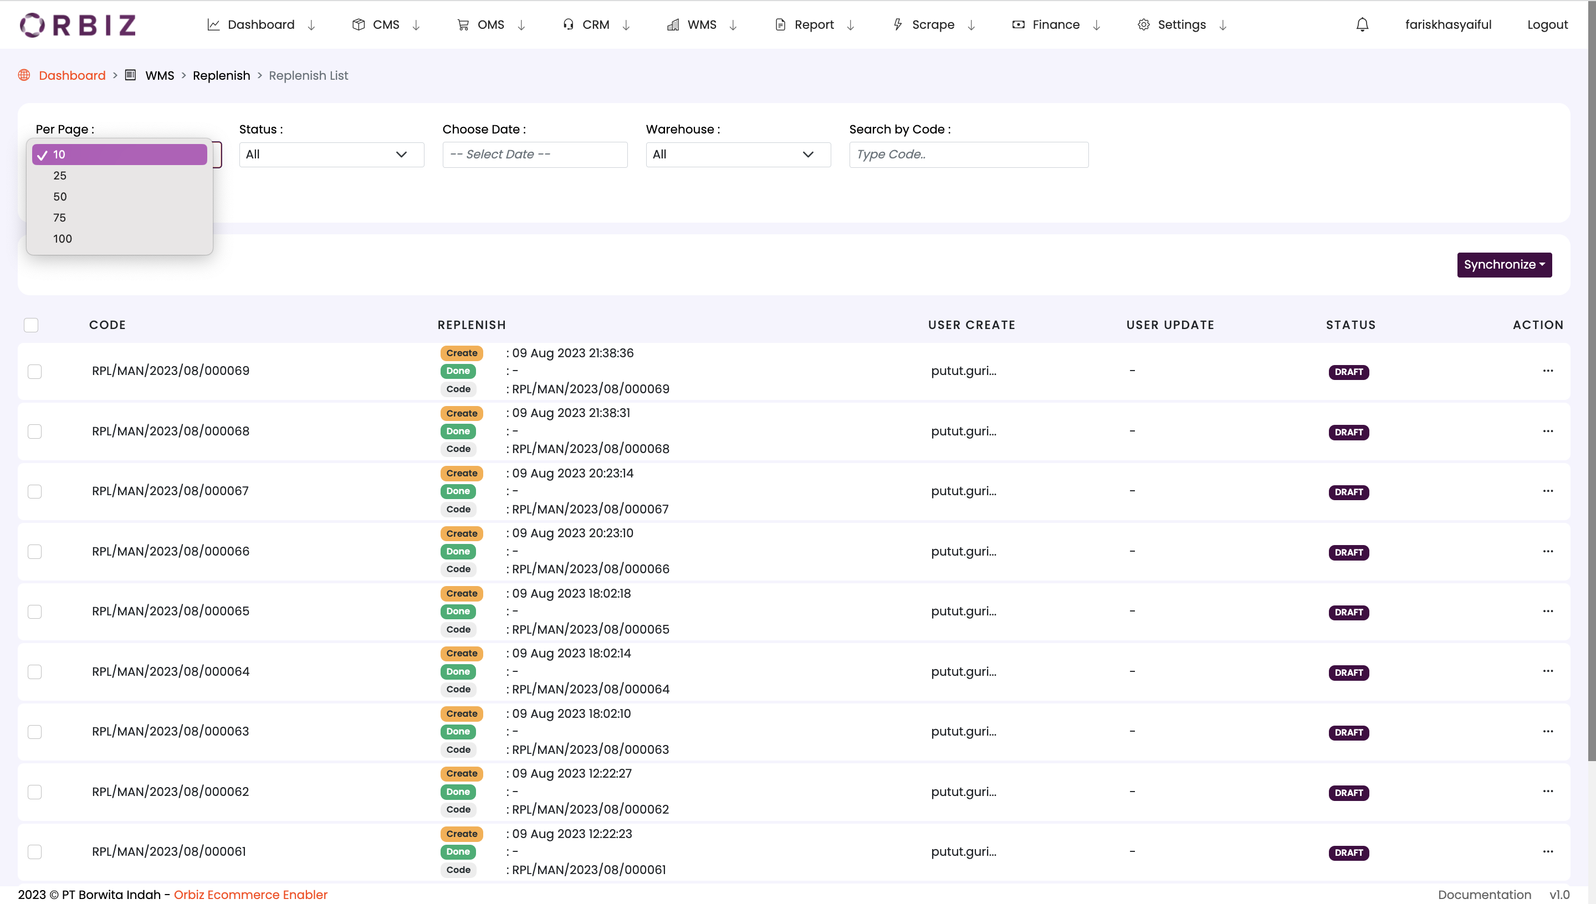
Task: Click the CMS box icon
Action: point(359,25)
